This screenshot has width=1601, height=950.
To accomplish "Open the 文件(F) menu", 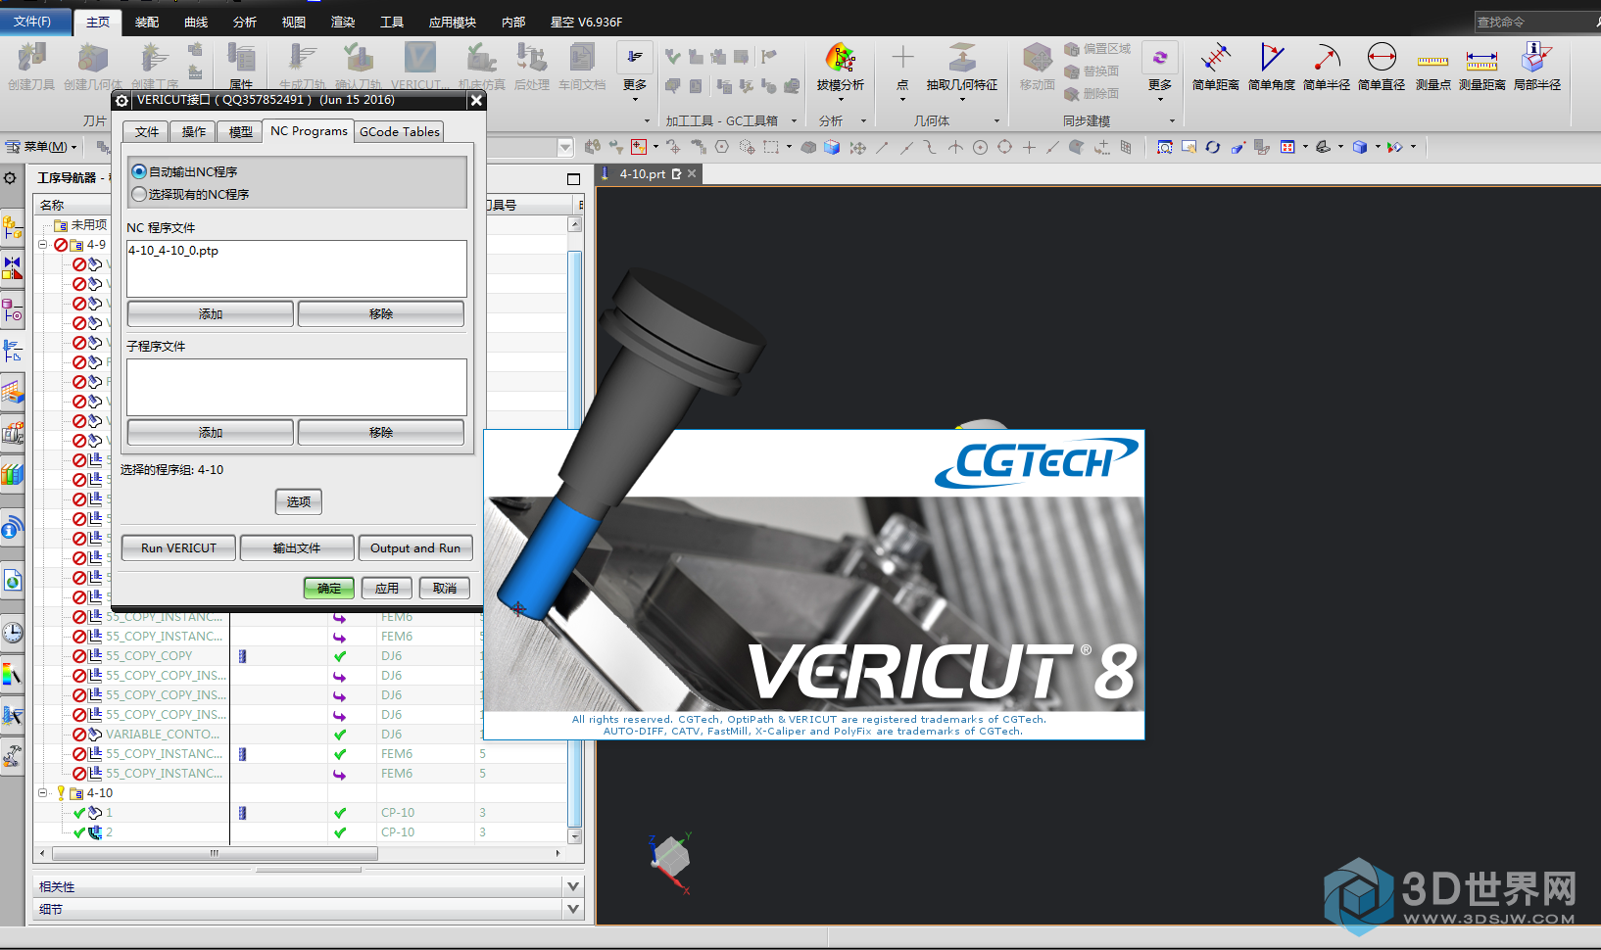I will [x=35, y=21].
